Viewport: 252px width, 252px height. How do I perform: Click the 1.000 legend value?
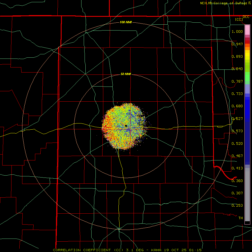pos(237,31)
